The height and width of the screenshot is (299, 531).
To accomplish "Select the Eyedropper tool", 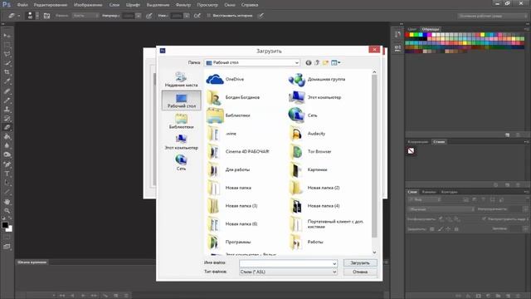I will (x=7, y=81).
